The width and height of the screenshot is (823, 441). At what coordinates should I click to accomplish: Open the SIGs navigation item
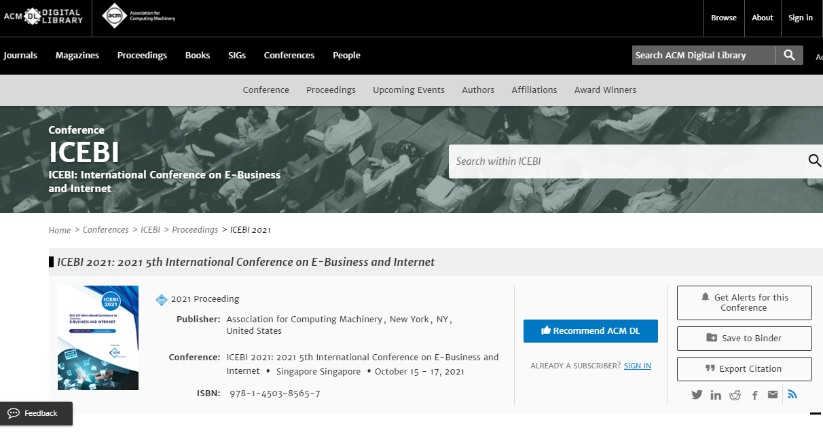coord(237,56)
